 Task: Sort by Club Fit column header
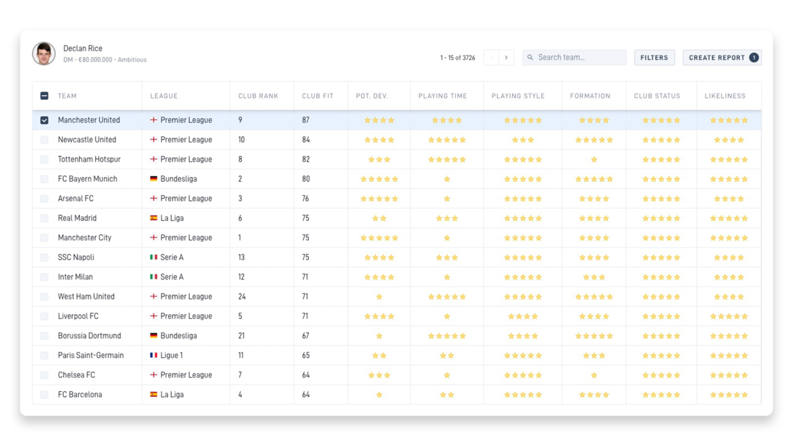click(x=318, y=96)
